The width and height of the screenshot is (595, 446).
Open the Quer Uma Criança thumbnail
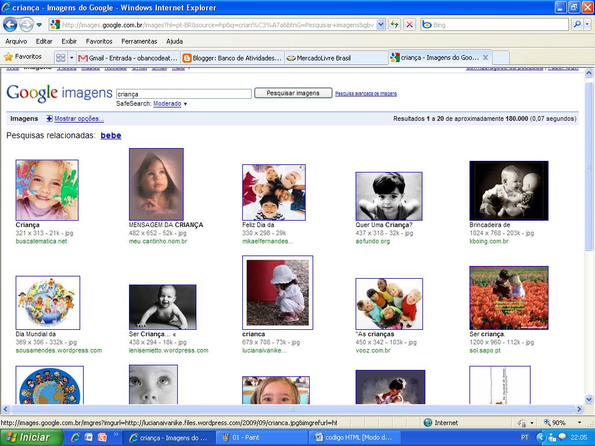tap(389, 196)
